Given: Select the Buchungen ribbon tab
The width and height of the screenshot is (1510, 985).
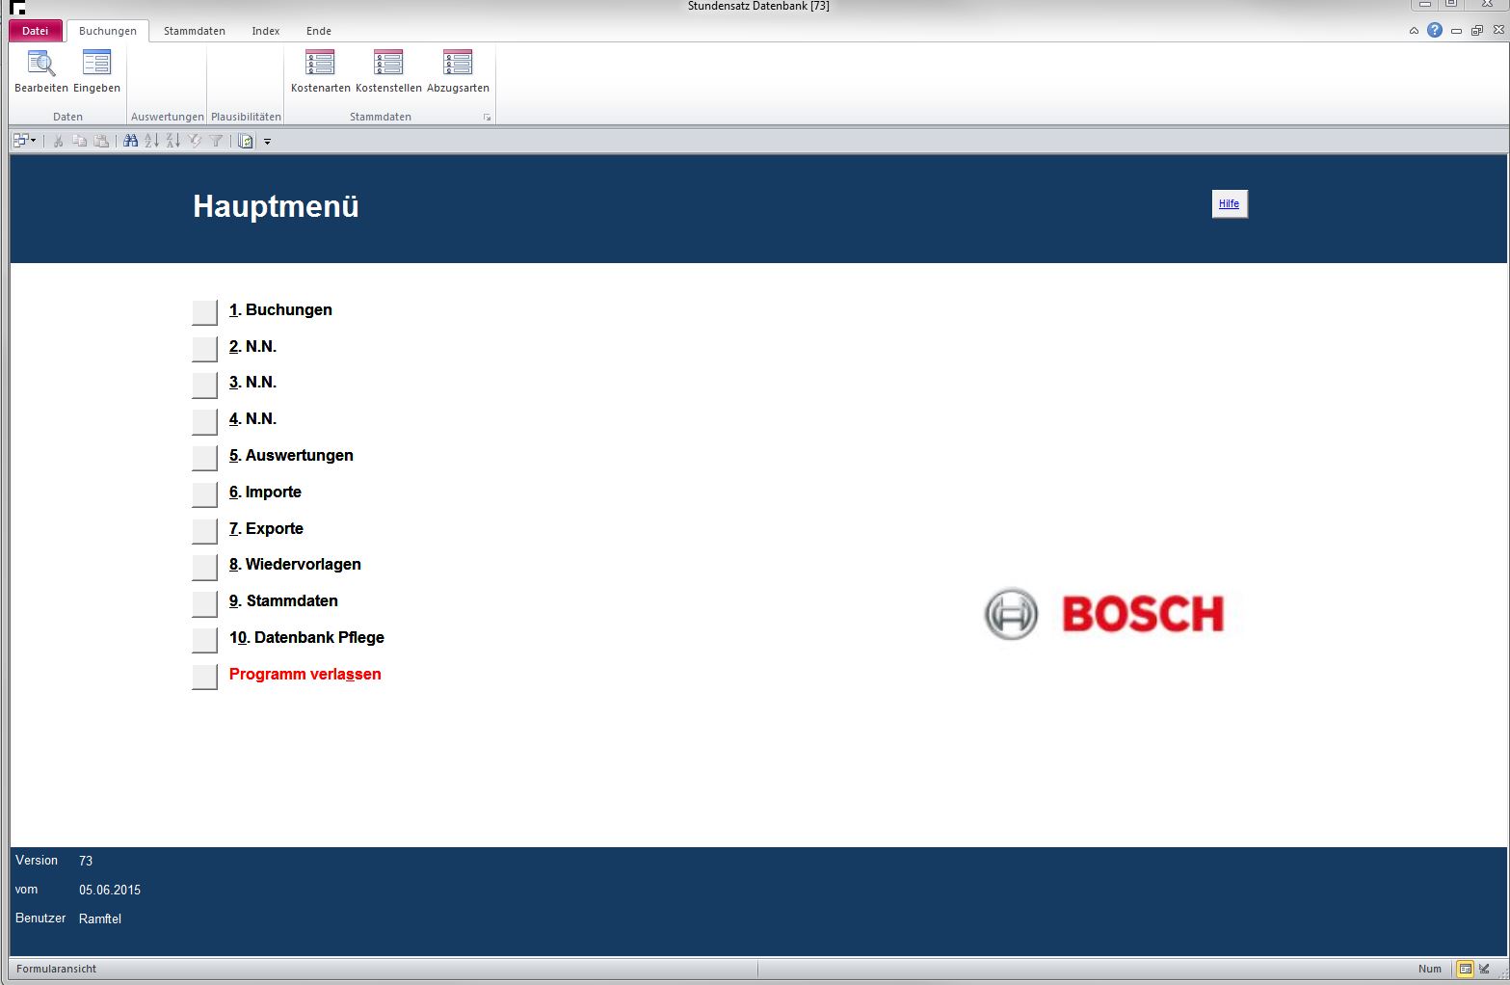Looking at the screenshot, I should pyautogui.click(x=108, y=31).
